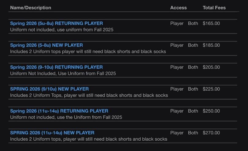Viewport: 248px width, 151px height.
Task: Click the Total Fees column header
Action: click(214, 8)
